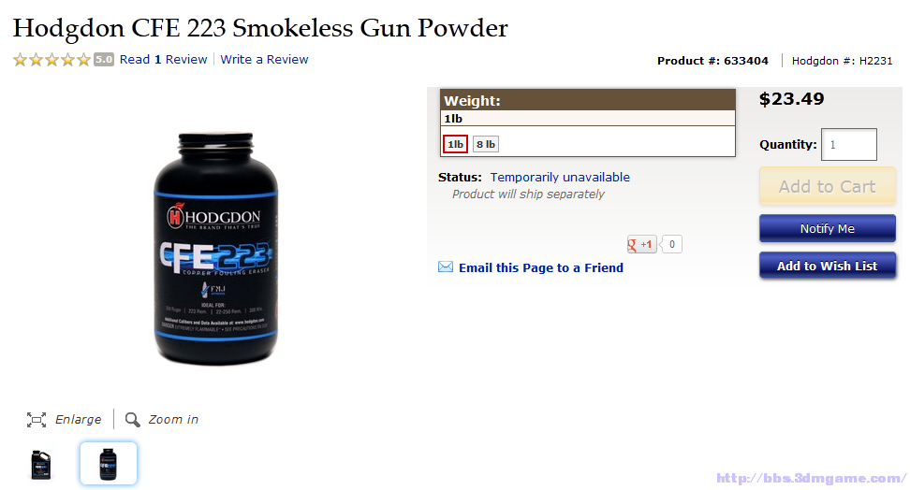The width and height of the screenshot is (910, 490).
Task: Click the Notify Me button
Action: click(x=827, y=228)
